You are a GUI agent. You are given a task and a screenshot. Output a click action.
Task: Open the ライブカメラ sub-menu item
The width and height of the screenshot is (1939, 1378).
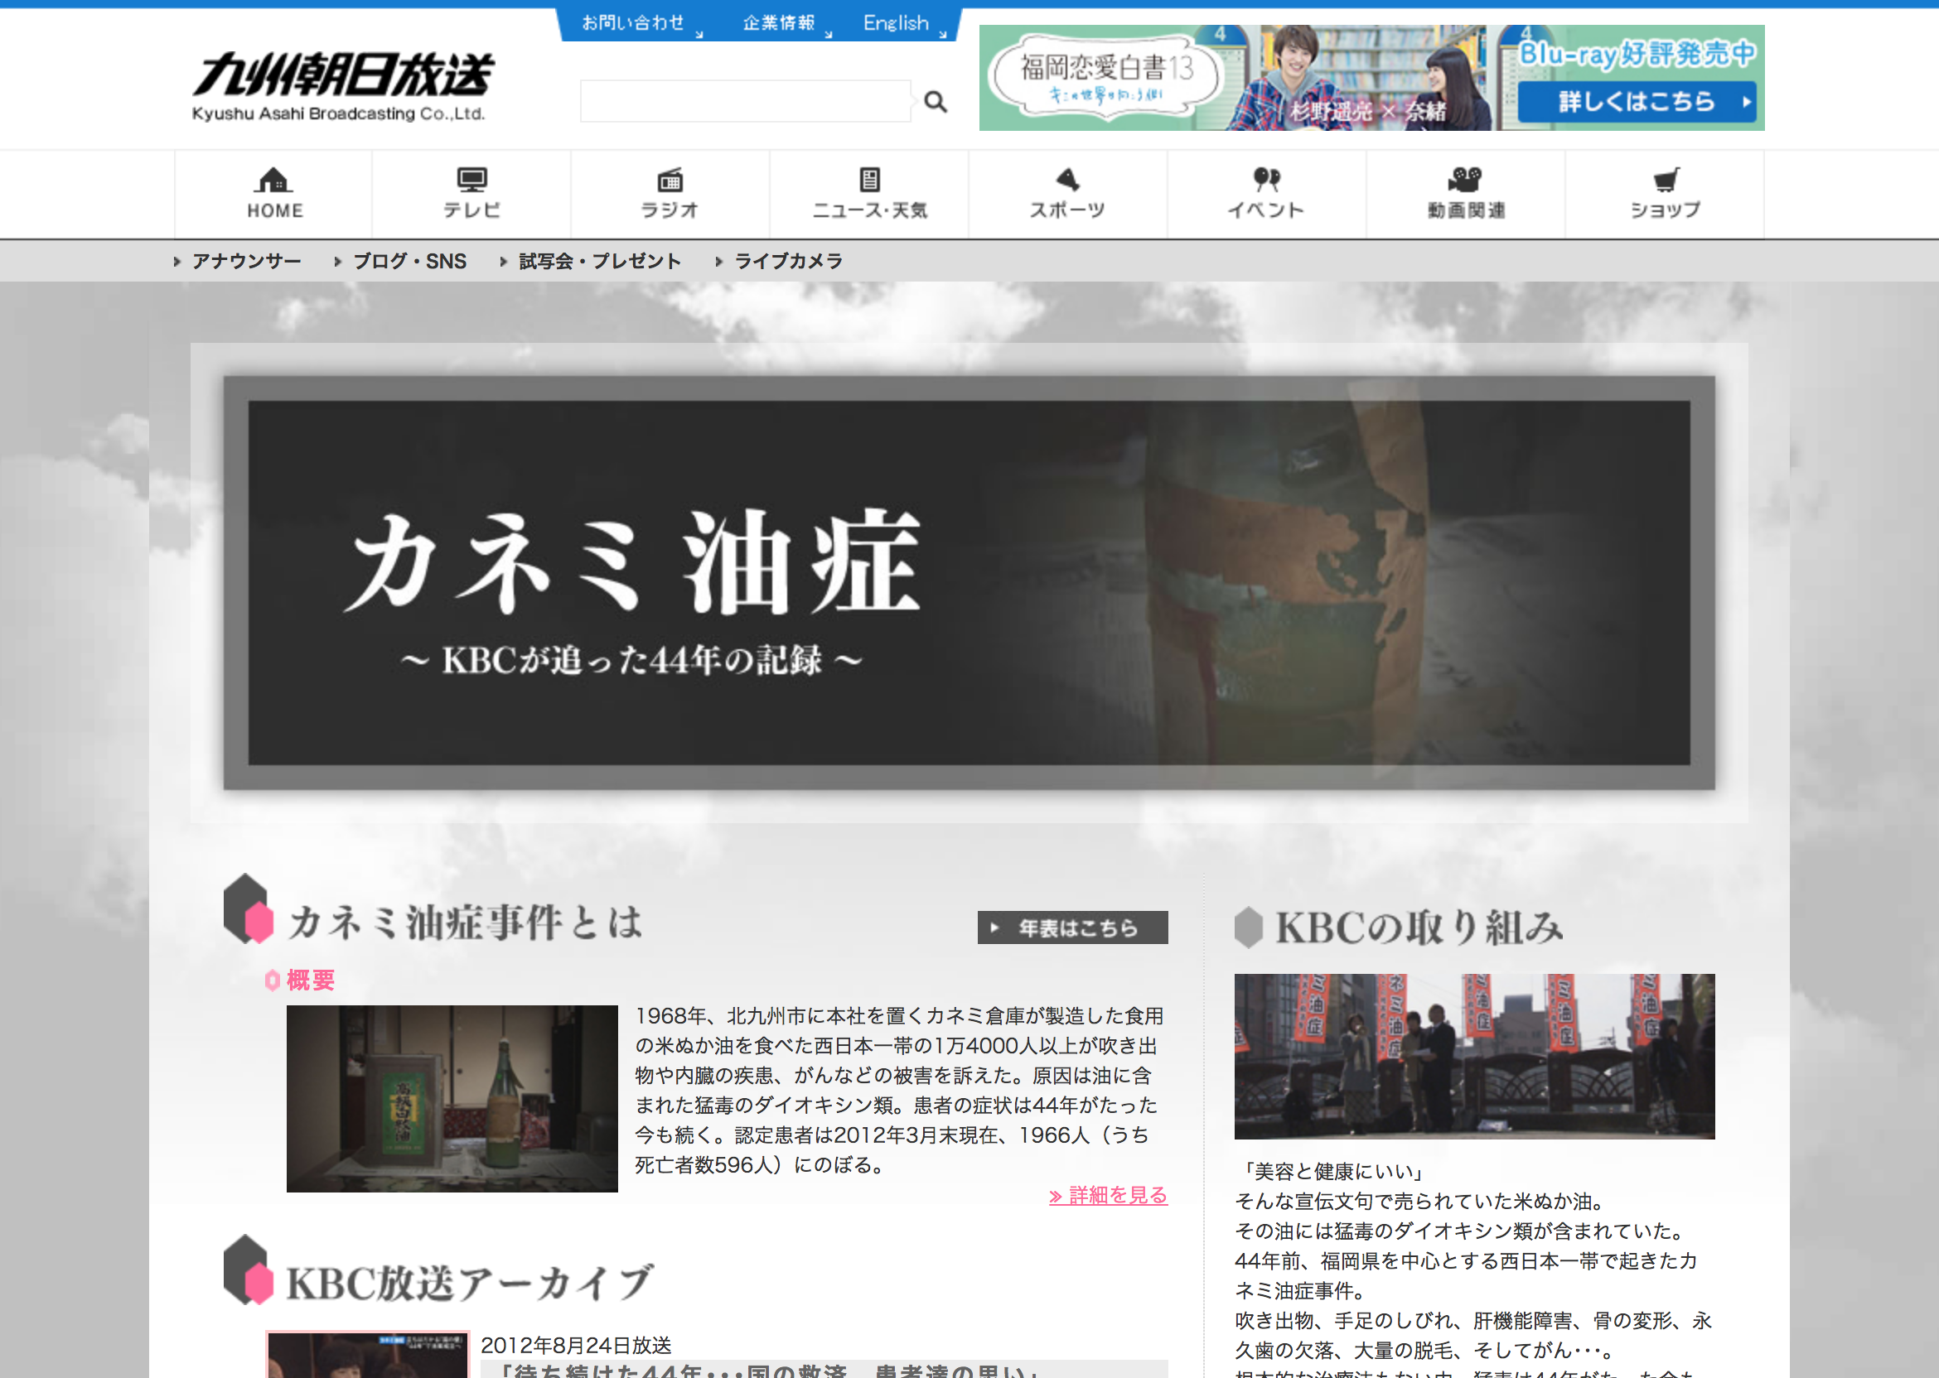788,262
